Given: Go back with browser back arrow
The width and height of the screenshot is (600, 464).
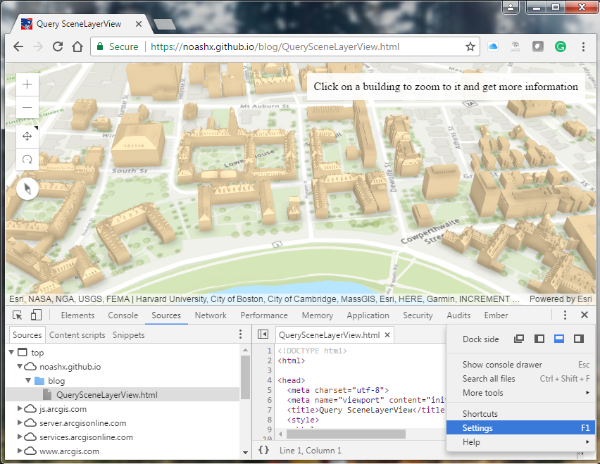Looking at the screenshot, I should click(18, 46).
